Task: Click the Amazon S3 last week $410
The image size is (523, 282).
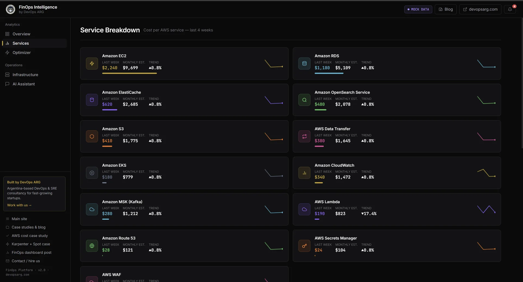Action: [107, 141]
